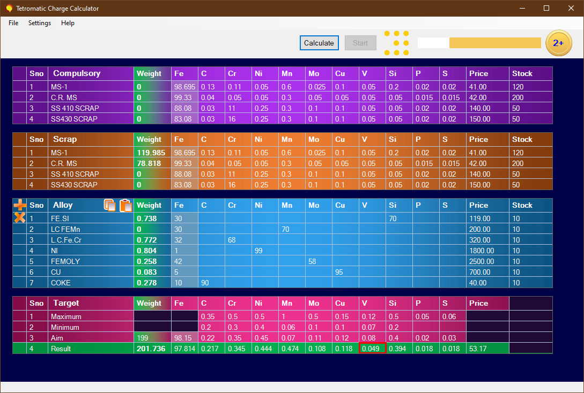Select the SS430 SCRAP compulsory row
The height and width of the screenshot is (393, 584).
[90, 118]
